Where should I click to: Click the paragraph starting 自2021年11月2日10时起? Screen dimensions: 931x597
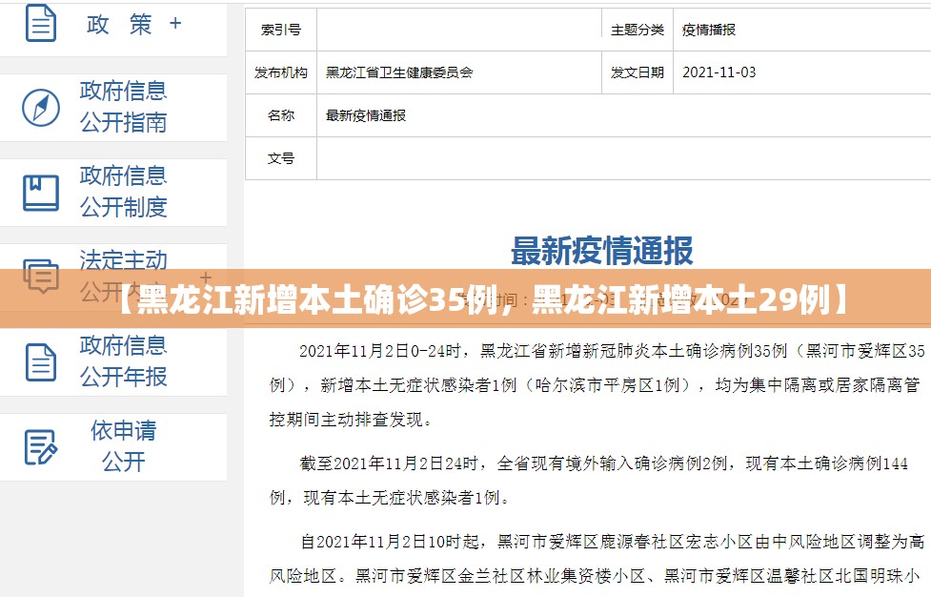coord(597,559)
